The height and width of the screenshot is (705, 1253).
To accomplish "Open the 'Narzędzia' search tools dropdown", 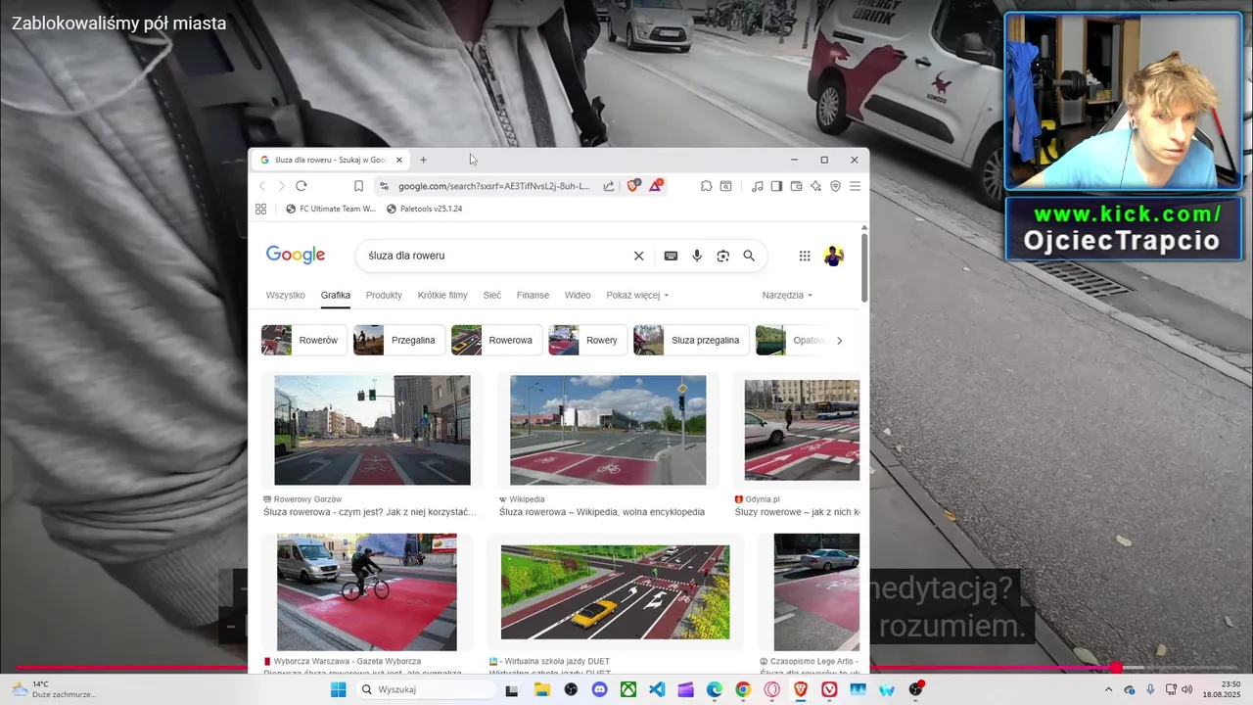I will point(787,295).
